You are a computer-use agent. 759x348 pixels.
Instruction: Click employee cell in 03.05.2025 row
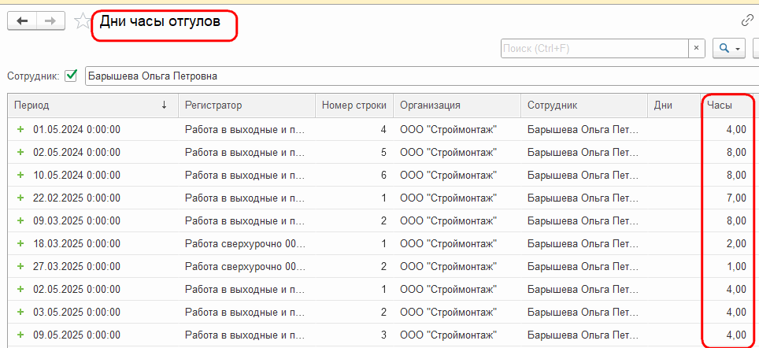[583, 312]
